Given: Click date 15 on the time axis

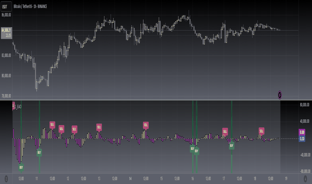Looking at the screenshot, I should pyautogui.click(x=161, y=179).
